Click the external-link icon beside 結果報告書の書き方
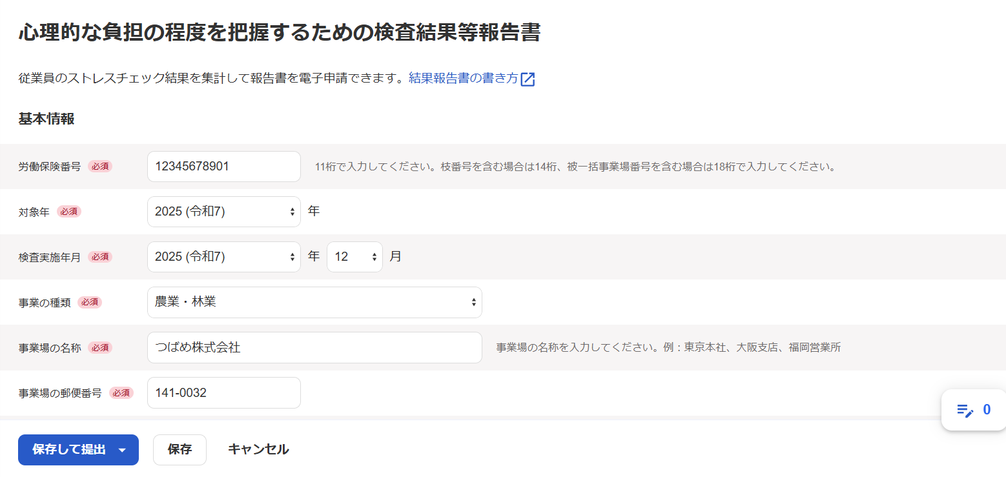This screenshot has height=477, width=1006. point(528,79)
